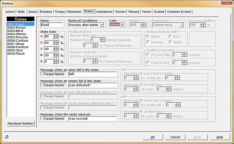
Task: Choose 0005:Provoke from the States list
Action: click(20, 37)
